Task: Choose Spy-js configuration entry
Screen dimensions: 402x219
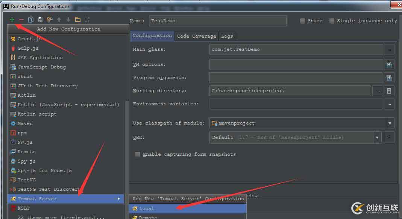Action: click(66, 161)
